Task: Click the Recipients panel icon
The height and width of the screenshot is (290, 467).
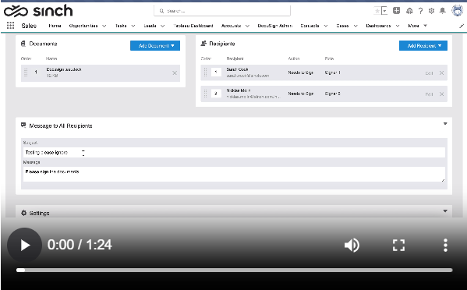Action: click(x=203, y=44)
